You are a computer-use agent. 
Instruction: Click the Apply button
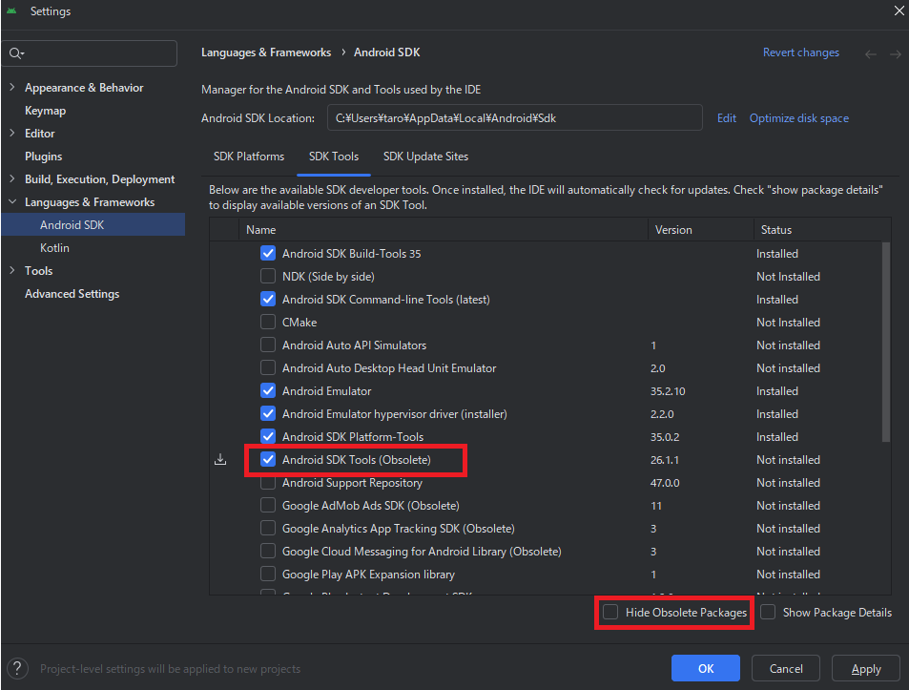point(865,669)
